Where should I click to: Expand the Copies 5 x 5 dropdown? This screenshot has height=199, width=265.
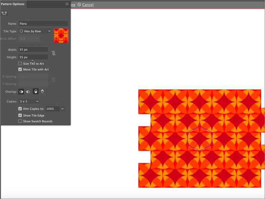click(x=29, y=101)
